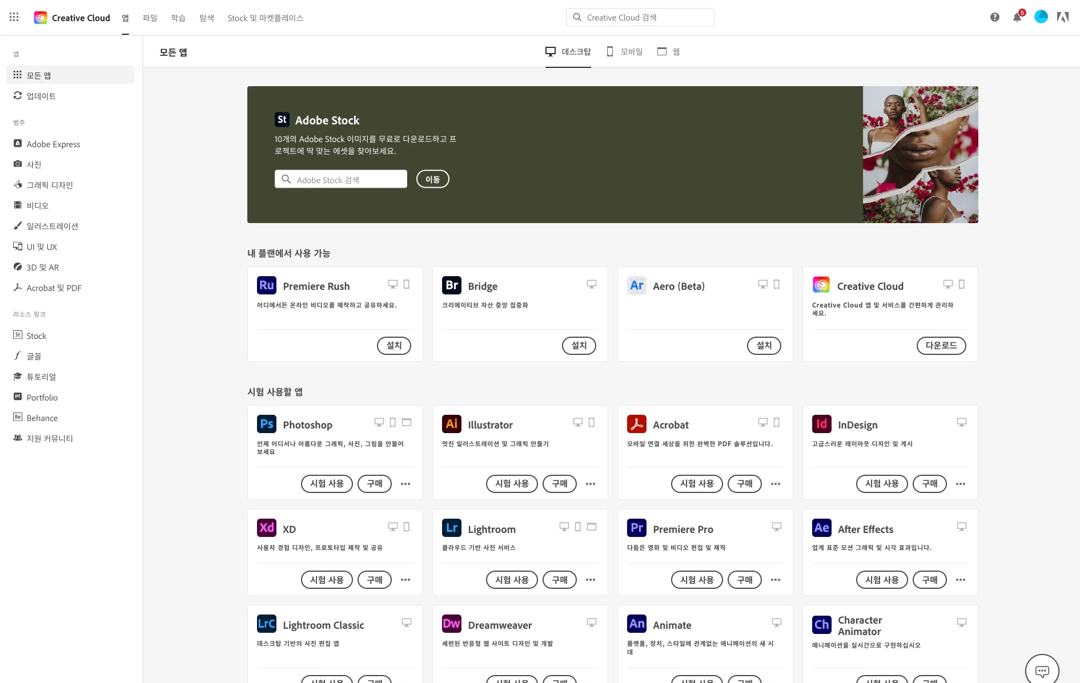Click the Acrobat app icon
1080x683 pixels.
point(637,424)
